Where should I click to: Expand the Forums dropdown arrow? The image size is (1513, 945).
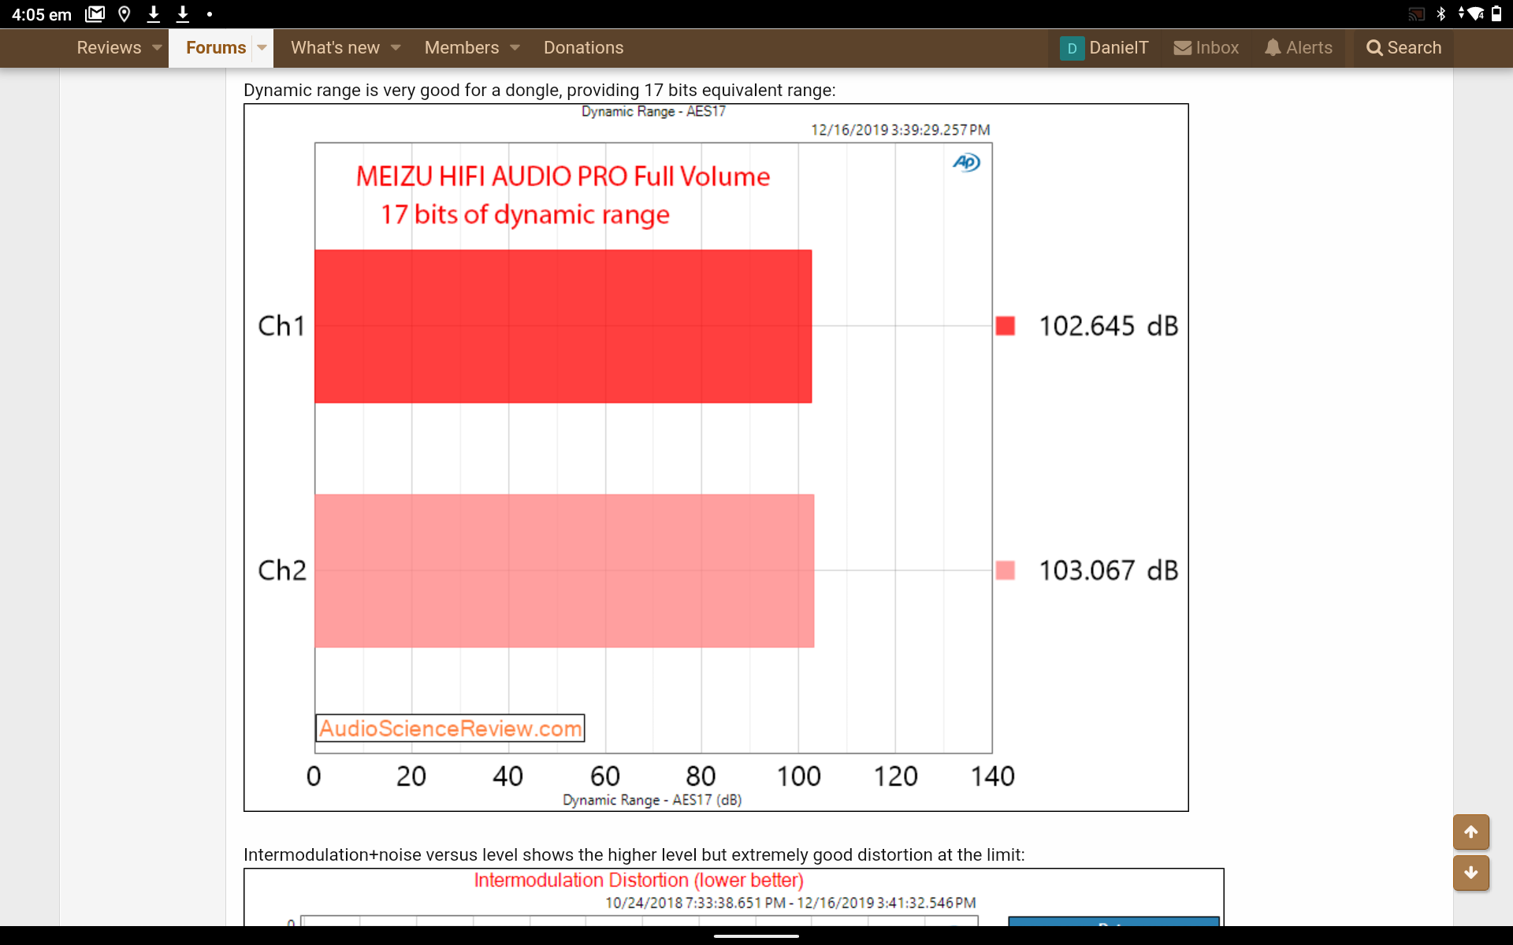(262, 48)
